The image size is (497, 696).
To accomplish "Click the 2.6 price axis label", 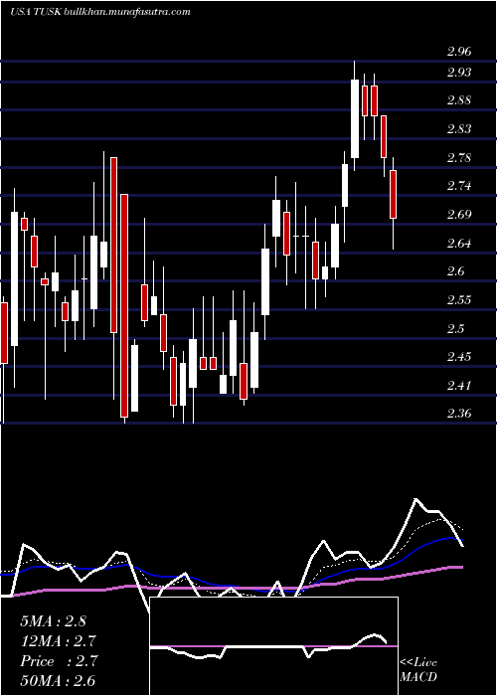I will pyautogui.click(x=456, y=271).
